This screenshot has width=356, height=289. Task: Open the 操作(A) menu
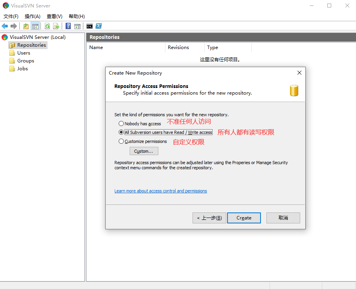pos(33,16)
